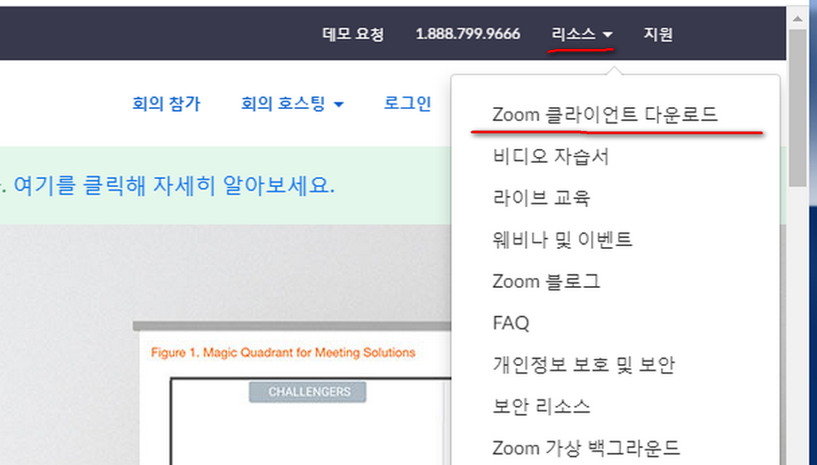
Task: Click the 1.888.799.9666 phone number
Action: point(468,35)
